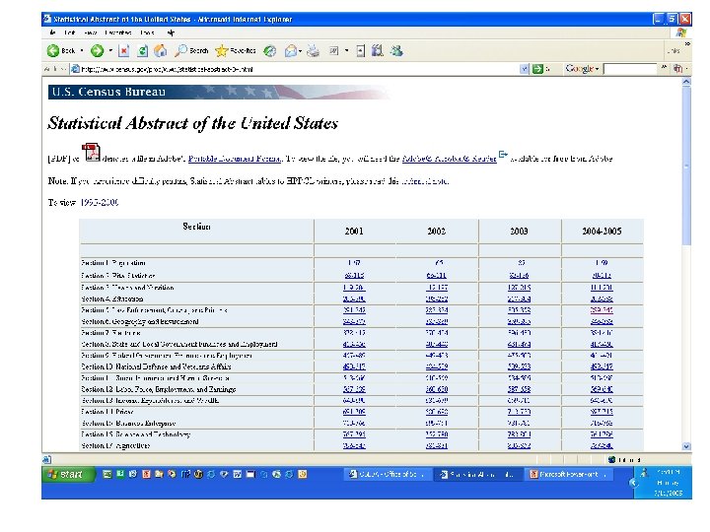
Task: Click the green Forward arrow button
Action: pos(97,50)
